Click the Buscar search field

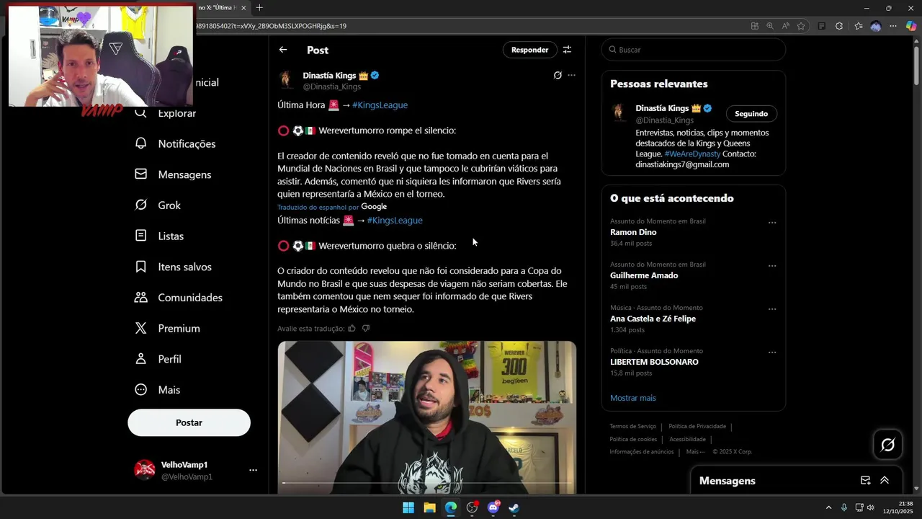click(693, 50)
